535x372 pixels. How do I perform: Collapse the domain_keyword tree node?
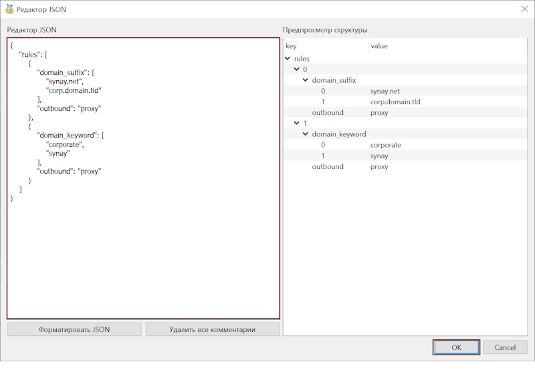click(305, 134)
